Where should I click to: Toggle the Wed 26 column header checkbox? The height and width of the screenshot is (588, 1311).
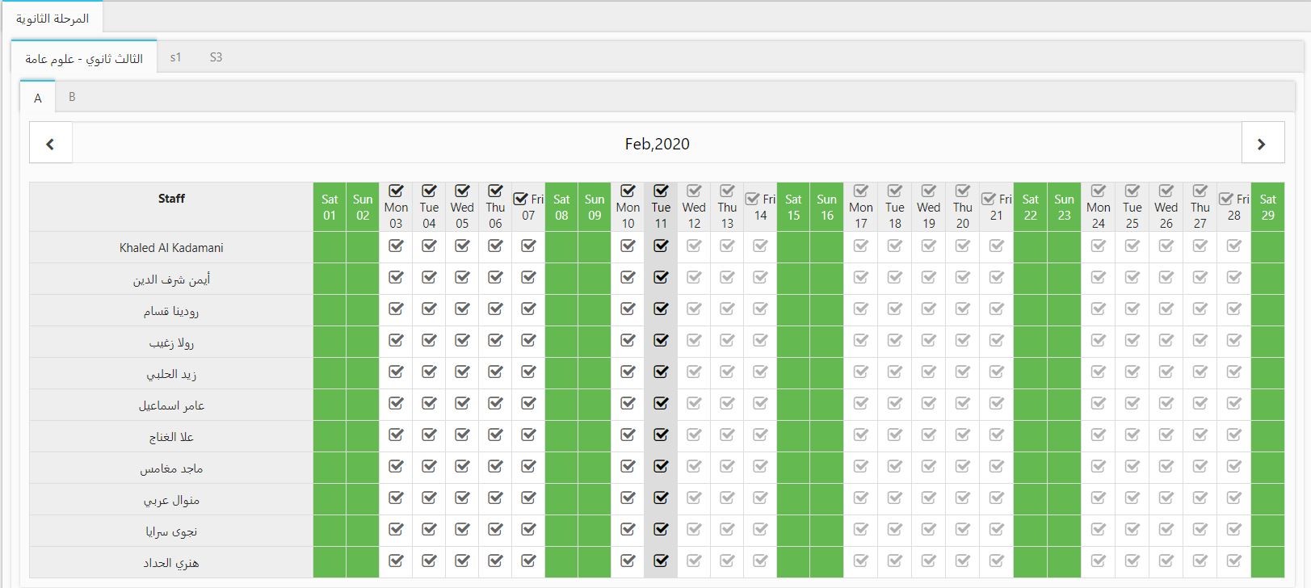click(1166, 191)
